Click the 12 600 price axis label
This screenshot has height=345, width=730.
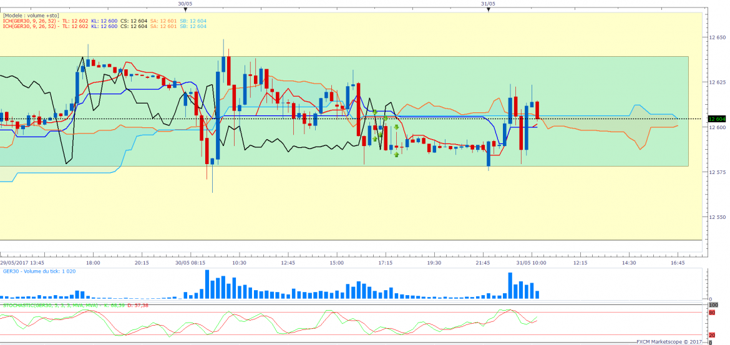716,127
